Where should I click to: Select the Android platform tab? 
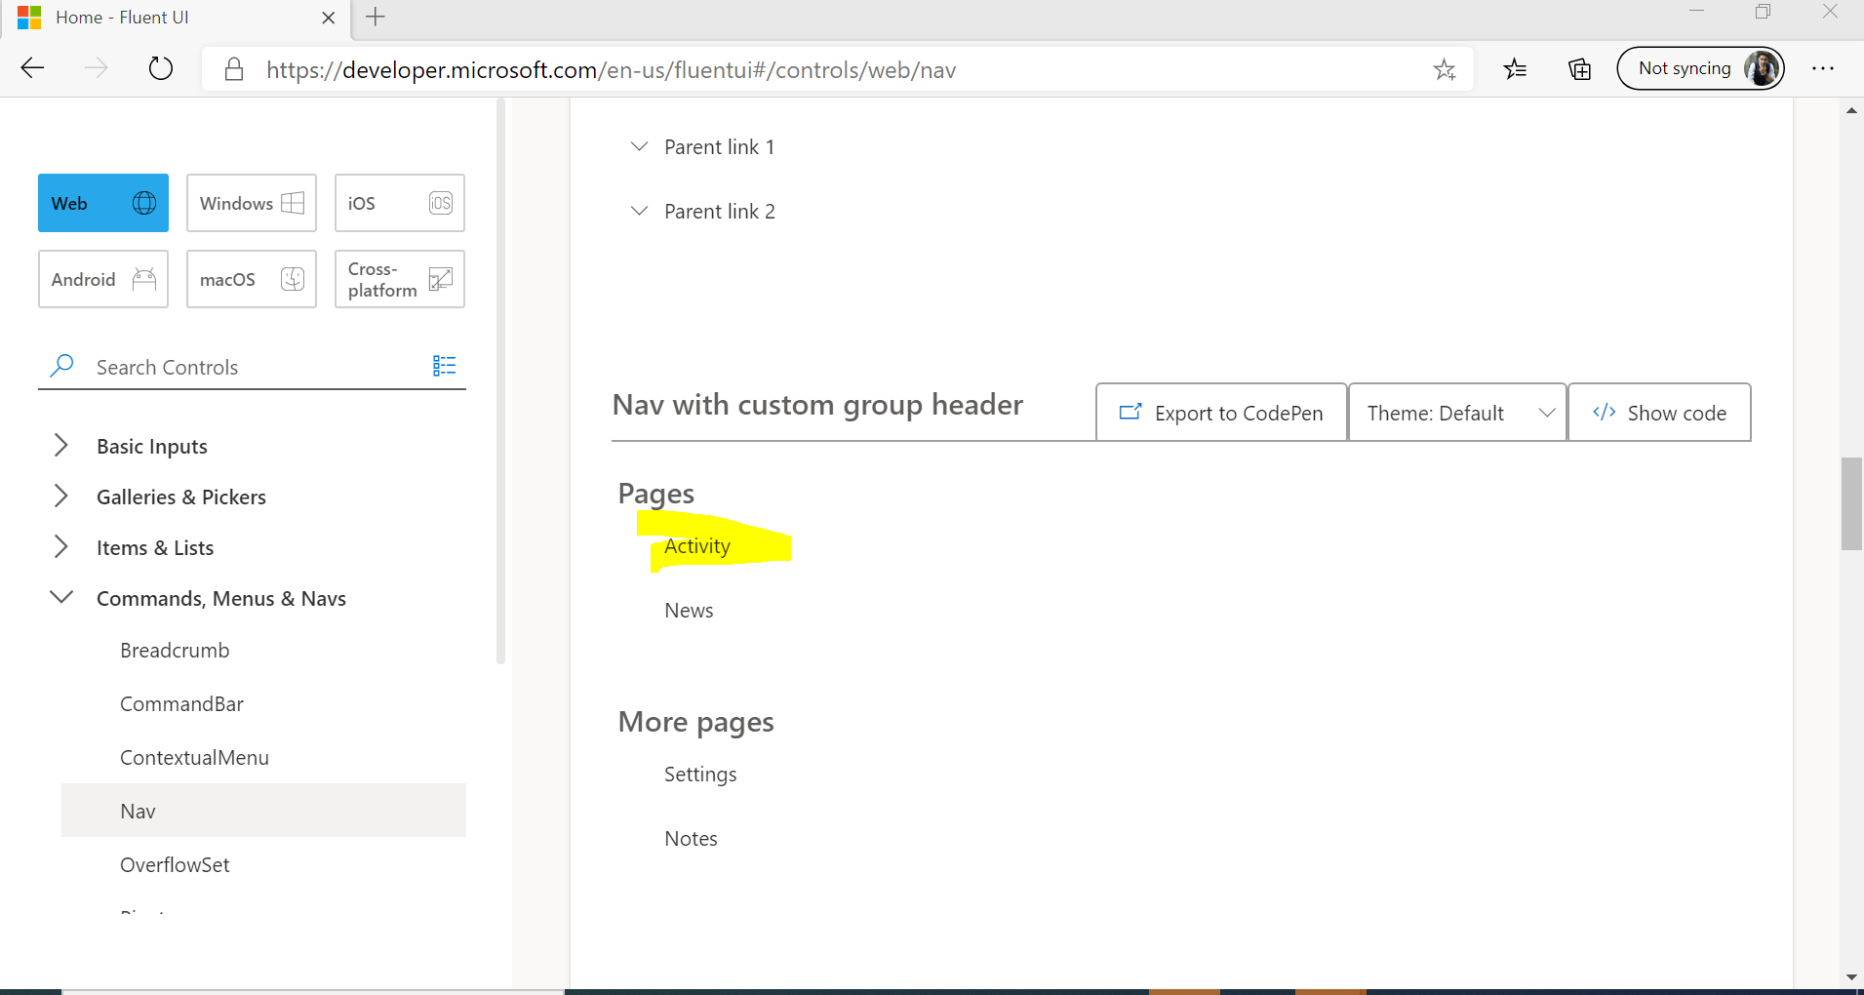coord(103,279)
